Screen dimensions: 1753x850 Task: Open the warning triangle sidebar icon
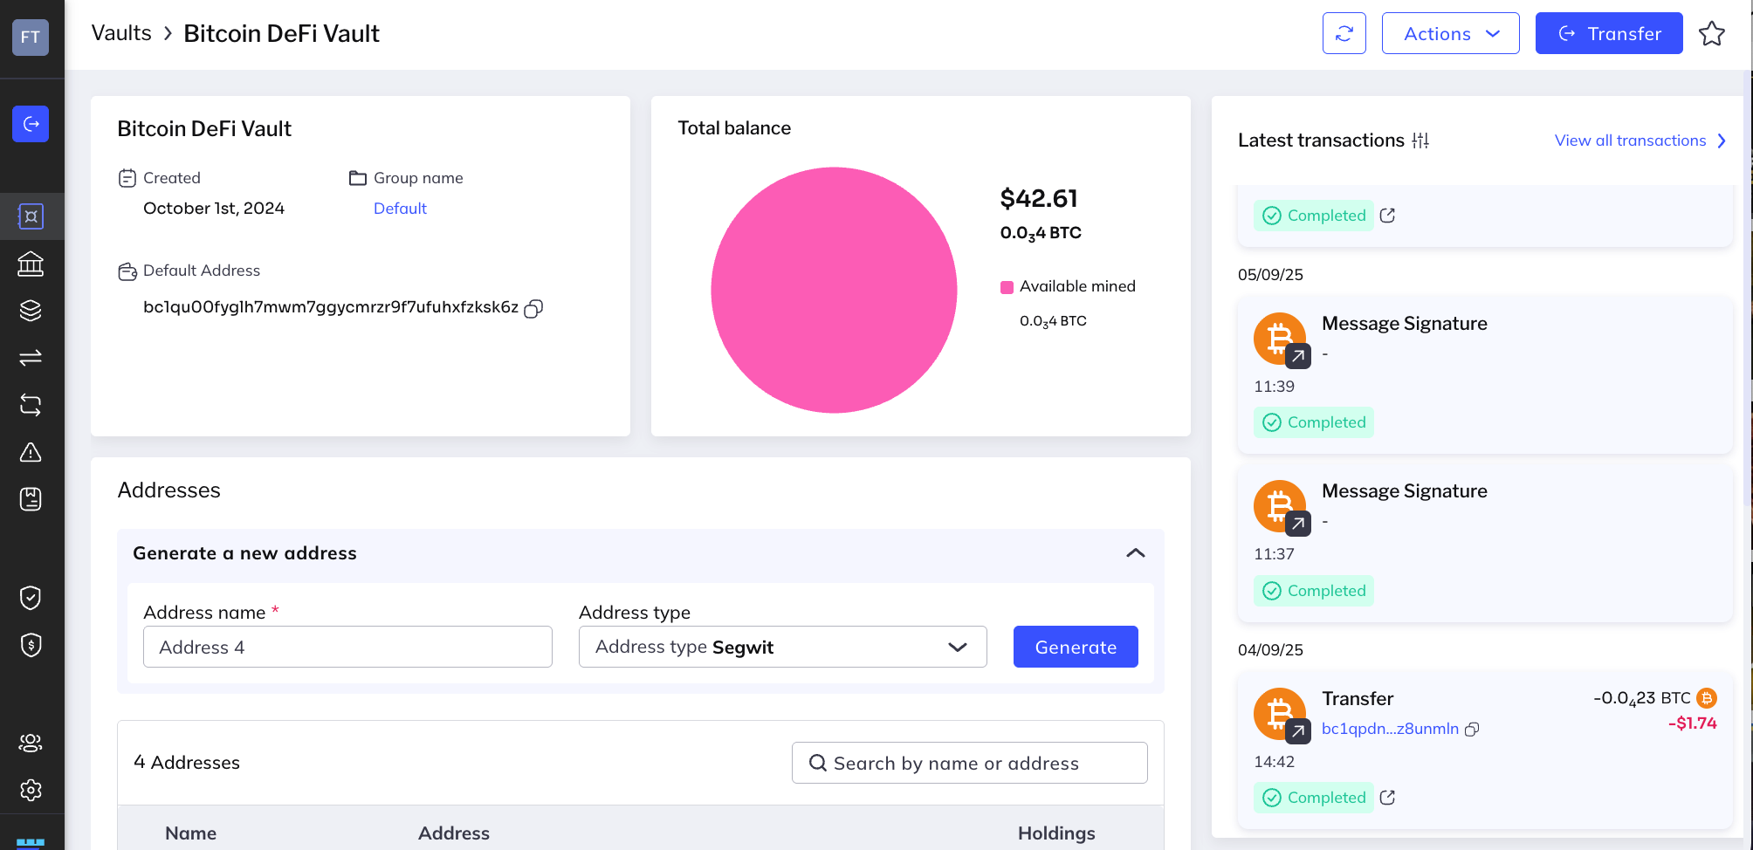[x=31, y=452]
